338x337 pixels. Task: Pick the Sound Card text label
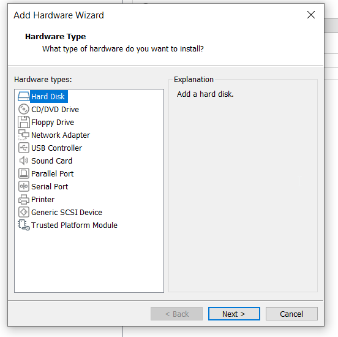(x=51, y=161)
